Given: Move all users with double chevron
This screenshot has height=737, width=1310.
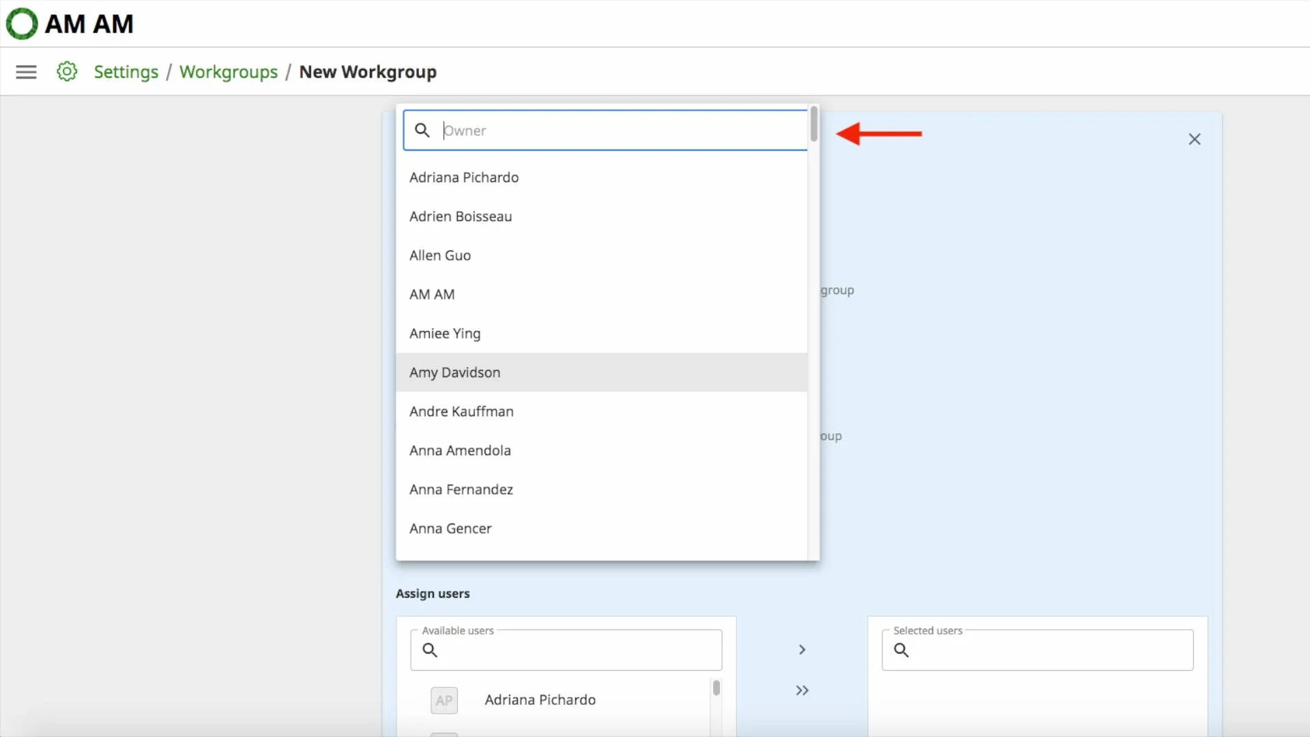Looking at the screenshot, I should tap(802, 691).
